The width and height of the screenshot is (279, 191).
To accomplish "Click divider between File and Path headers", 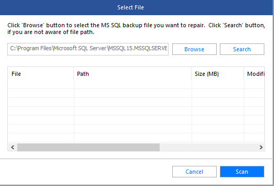I will 74,74.
